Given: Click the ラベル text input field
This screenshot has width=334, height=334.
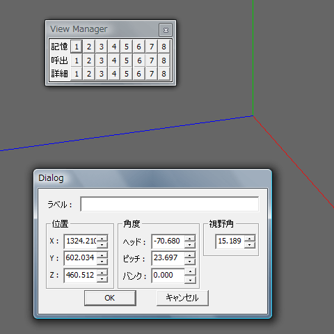Looking at the screenshot, I should tap(170, 204).
